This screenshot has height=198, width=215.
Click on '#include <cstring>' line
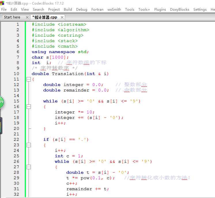pyautogui.click(x=58, y=36)
